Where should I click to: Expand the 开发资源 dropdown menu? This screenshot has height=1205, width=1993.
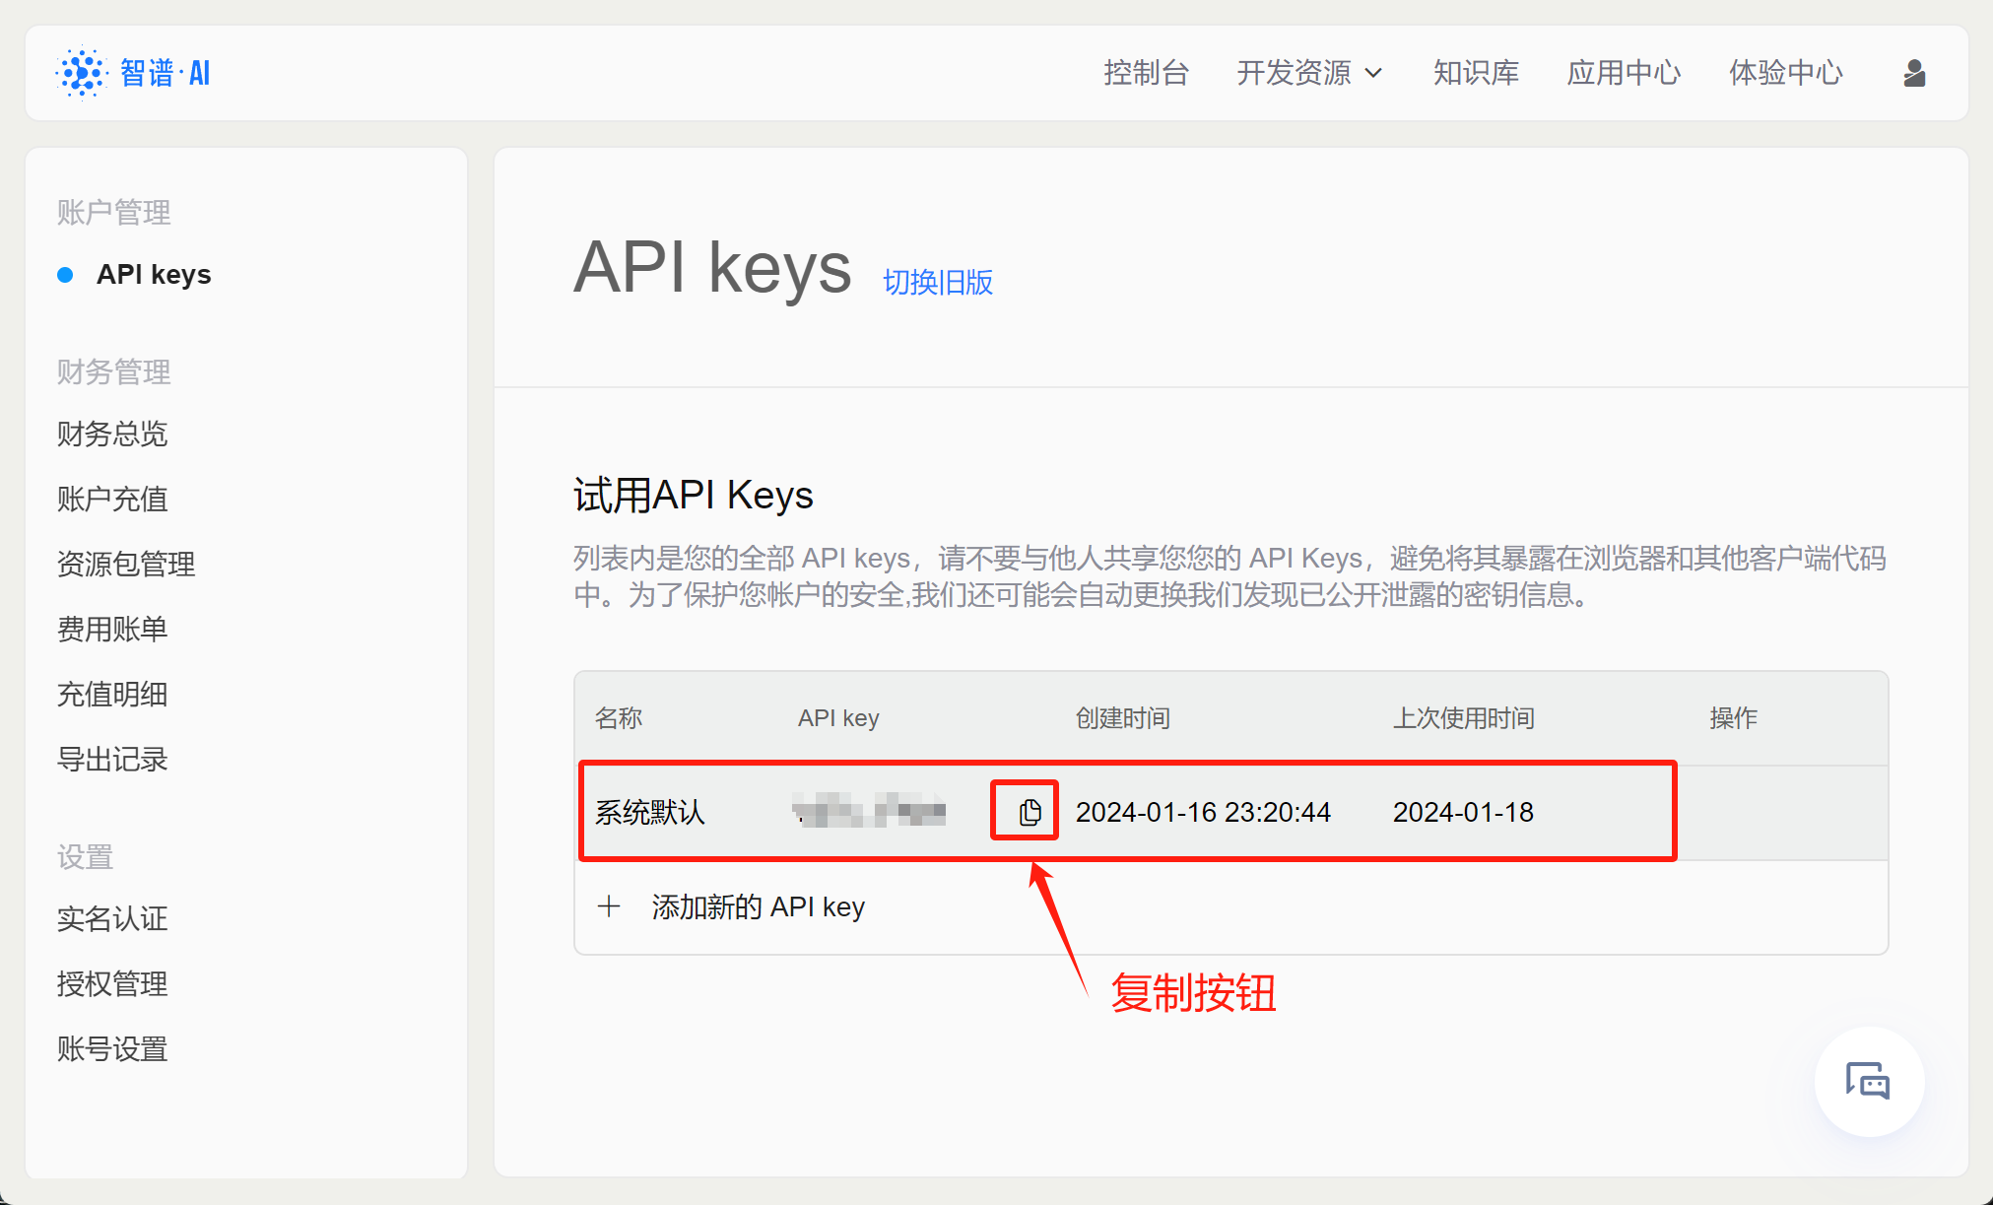1309,73
